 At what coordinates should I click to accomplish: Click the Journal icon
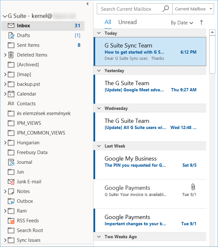coord(11,162)
